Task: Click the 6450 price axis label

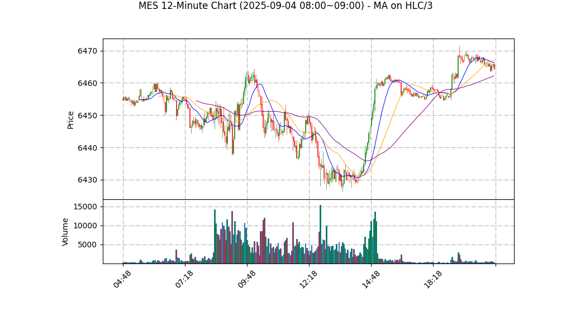Action: point(87,116)
